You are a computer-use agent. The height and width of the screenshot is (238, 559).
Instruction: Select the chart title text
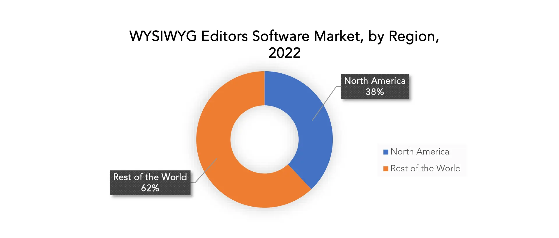[x=284, y=44]
